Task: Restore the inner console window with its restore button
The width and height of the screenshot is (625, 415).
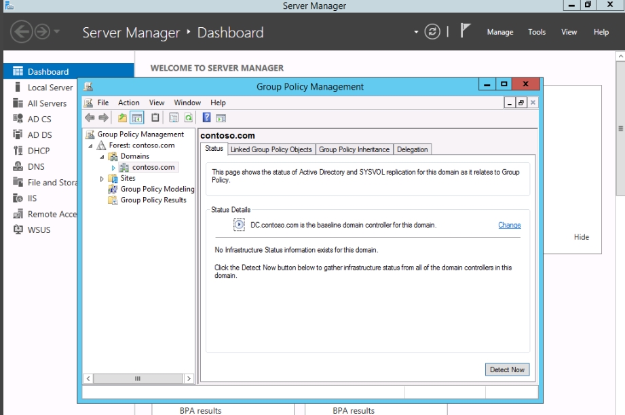Action: coord(521,103)
